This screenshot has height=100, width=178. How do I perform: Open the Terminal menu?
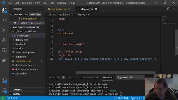pos(62,3)
